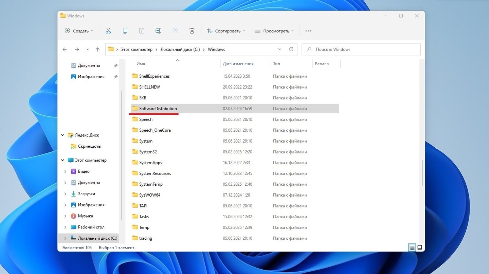
Task: Select the Tasks folder
Action: (x=235, y=217)
